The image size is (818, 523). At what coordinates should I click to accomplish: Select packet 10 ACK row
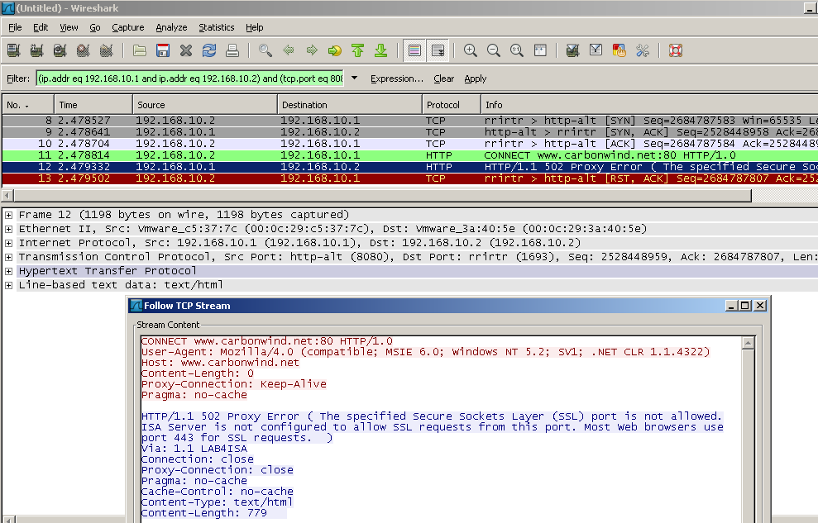pyautogui.click(x=410, y=143)
